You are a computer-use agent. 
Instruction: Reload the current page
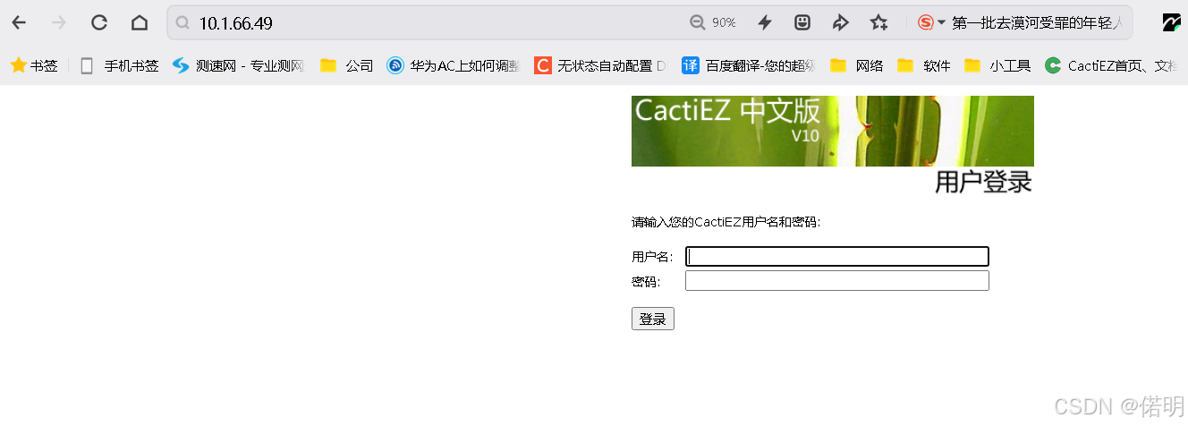coord(99,22)
